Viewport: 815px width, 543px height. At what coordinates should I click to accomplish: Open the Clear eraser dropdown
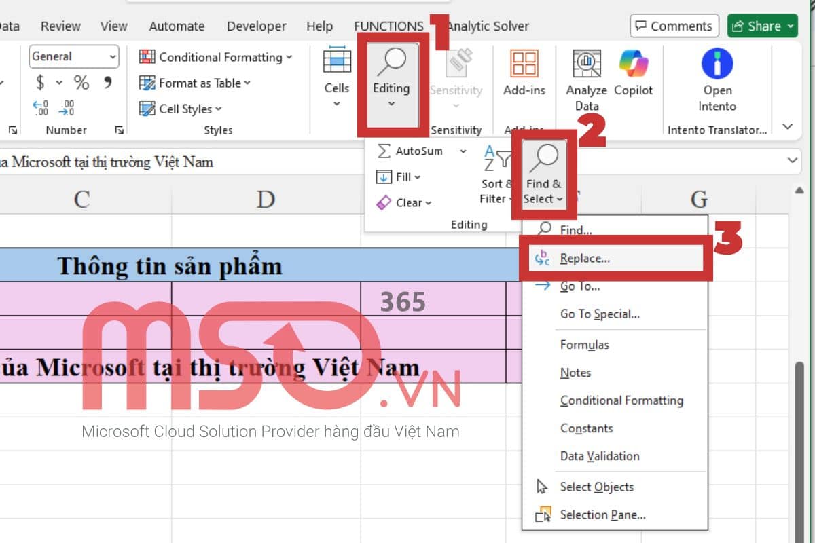point(404,202)
